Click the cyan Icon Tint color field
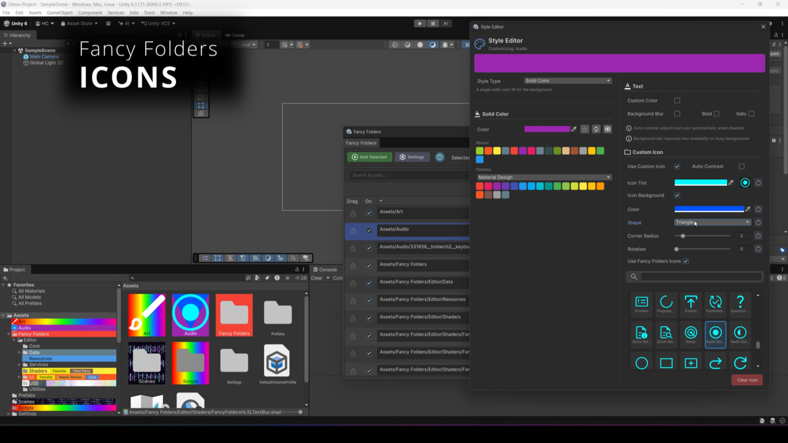This screenshot has height=443, width=788. (701, 182)
